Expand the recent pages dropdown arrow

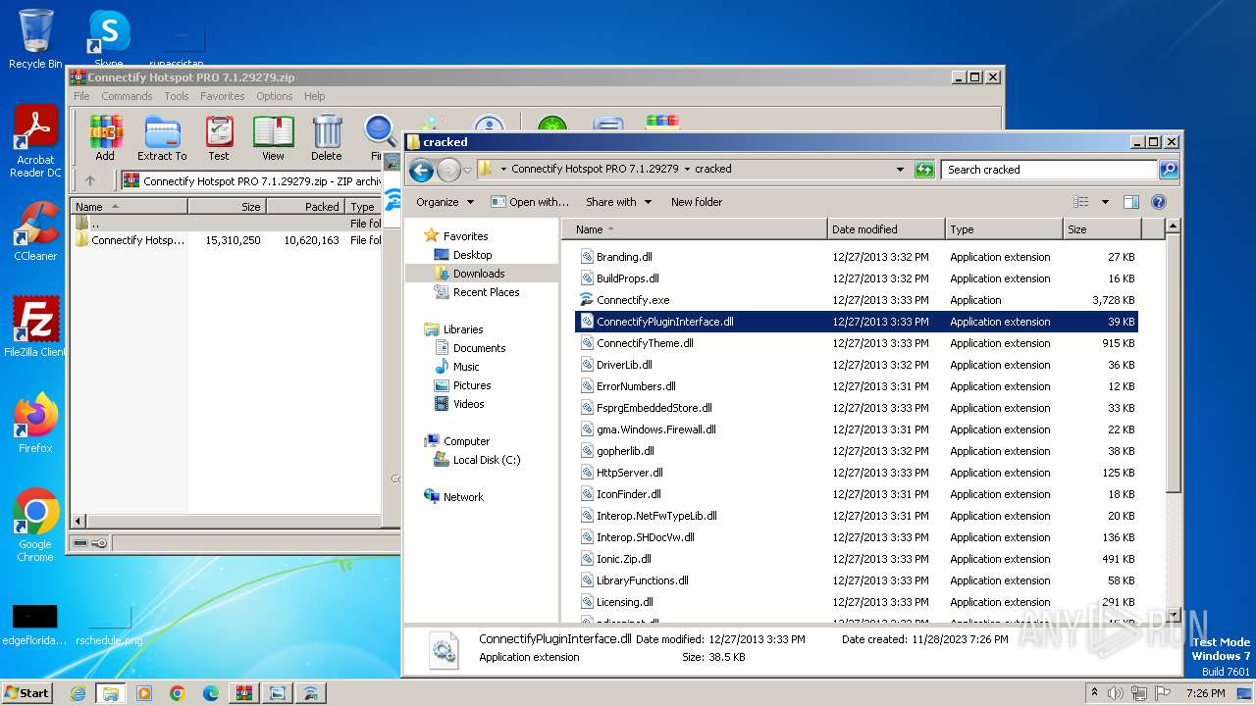tap(467, 170)
